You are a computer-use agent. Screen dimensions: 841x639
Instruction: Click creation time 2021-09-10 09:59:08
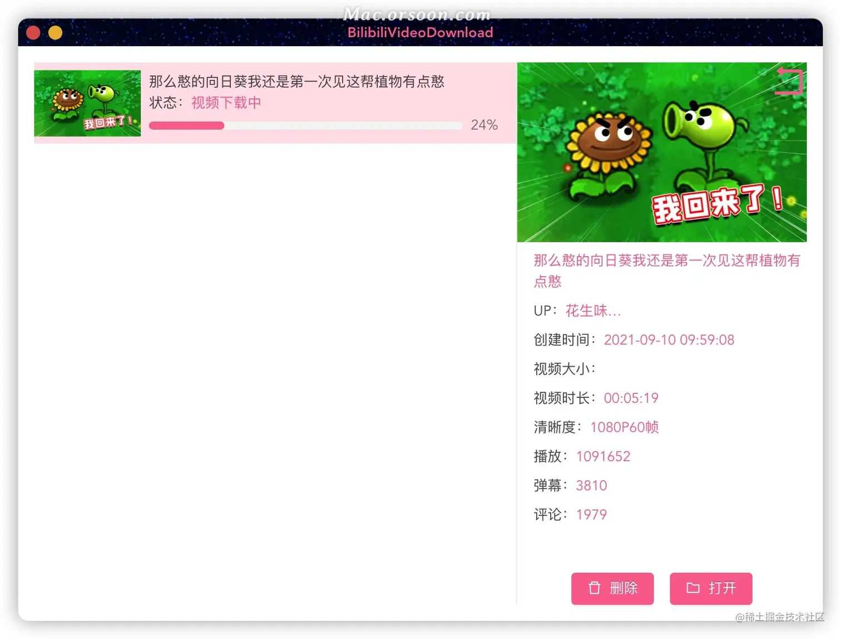coord(669,340)
